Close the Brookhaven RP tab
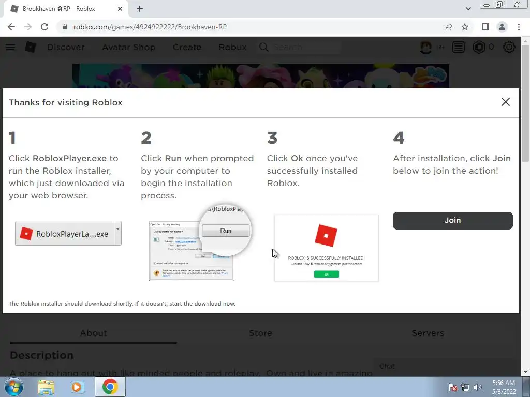 pos(120,9)
